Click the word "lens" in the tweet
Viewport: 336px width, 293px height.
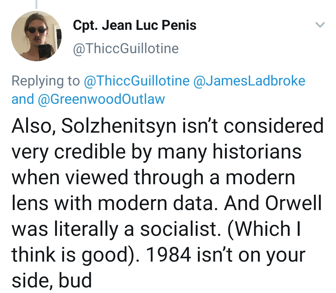(30, 203)
